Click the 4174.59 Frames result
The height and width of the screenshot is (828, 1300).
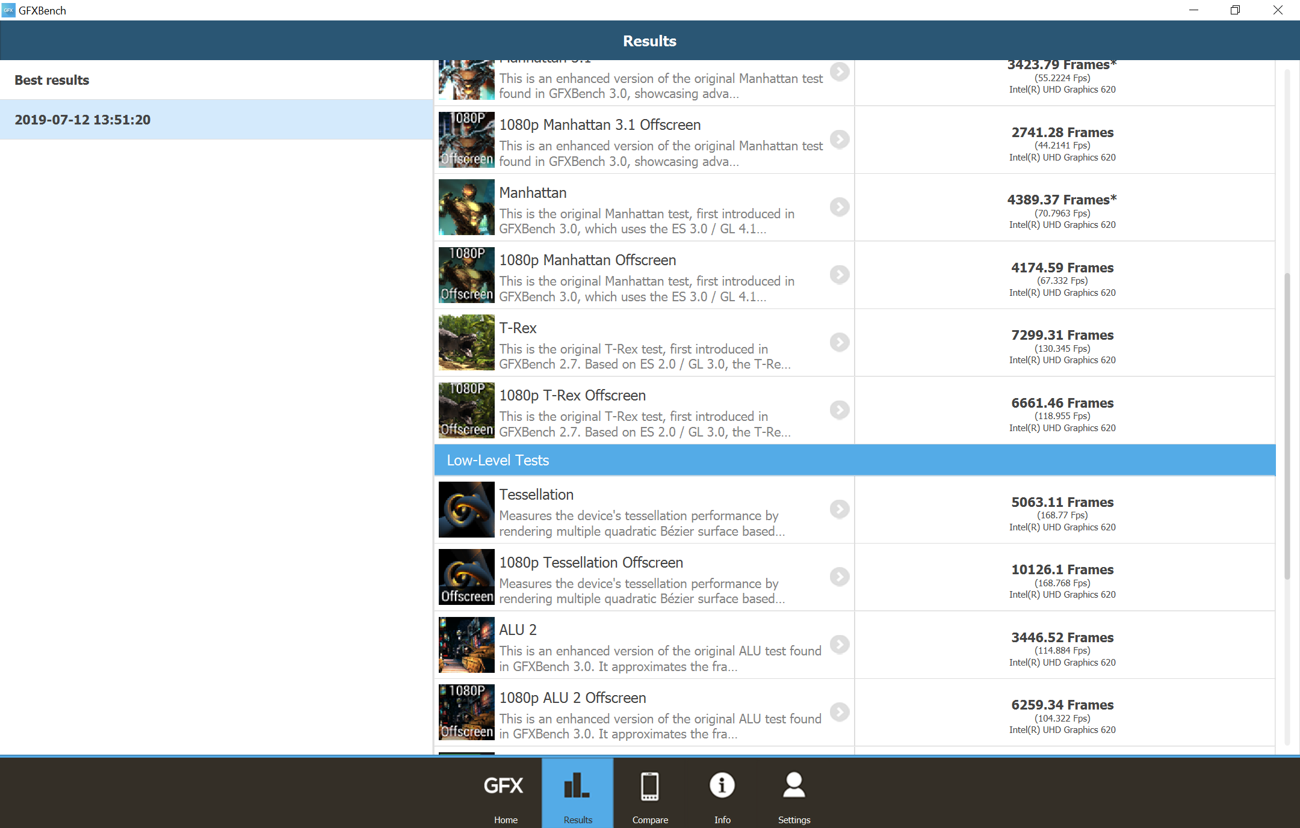[1062, 268]
